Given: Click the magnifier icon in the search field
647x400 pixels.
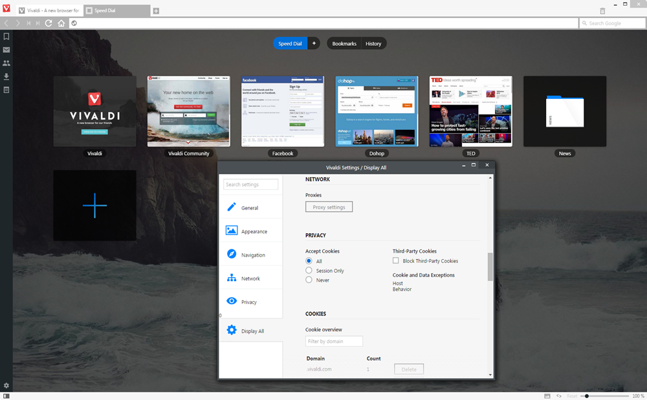Looking at the screenshot, I should [584, 23].
